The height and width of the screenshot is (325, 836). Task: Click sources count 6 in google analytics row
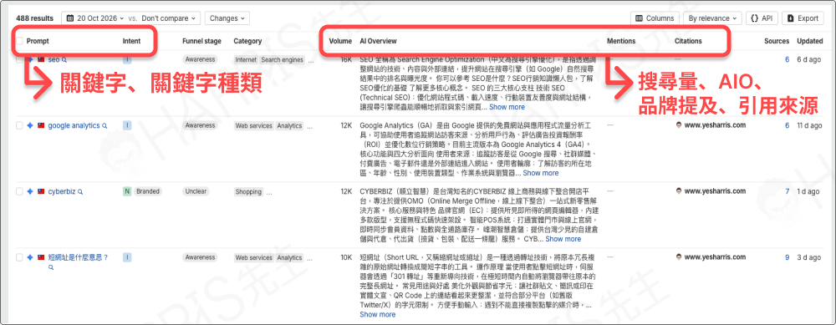[x=787, y=125]
